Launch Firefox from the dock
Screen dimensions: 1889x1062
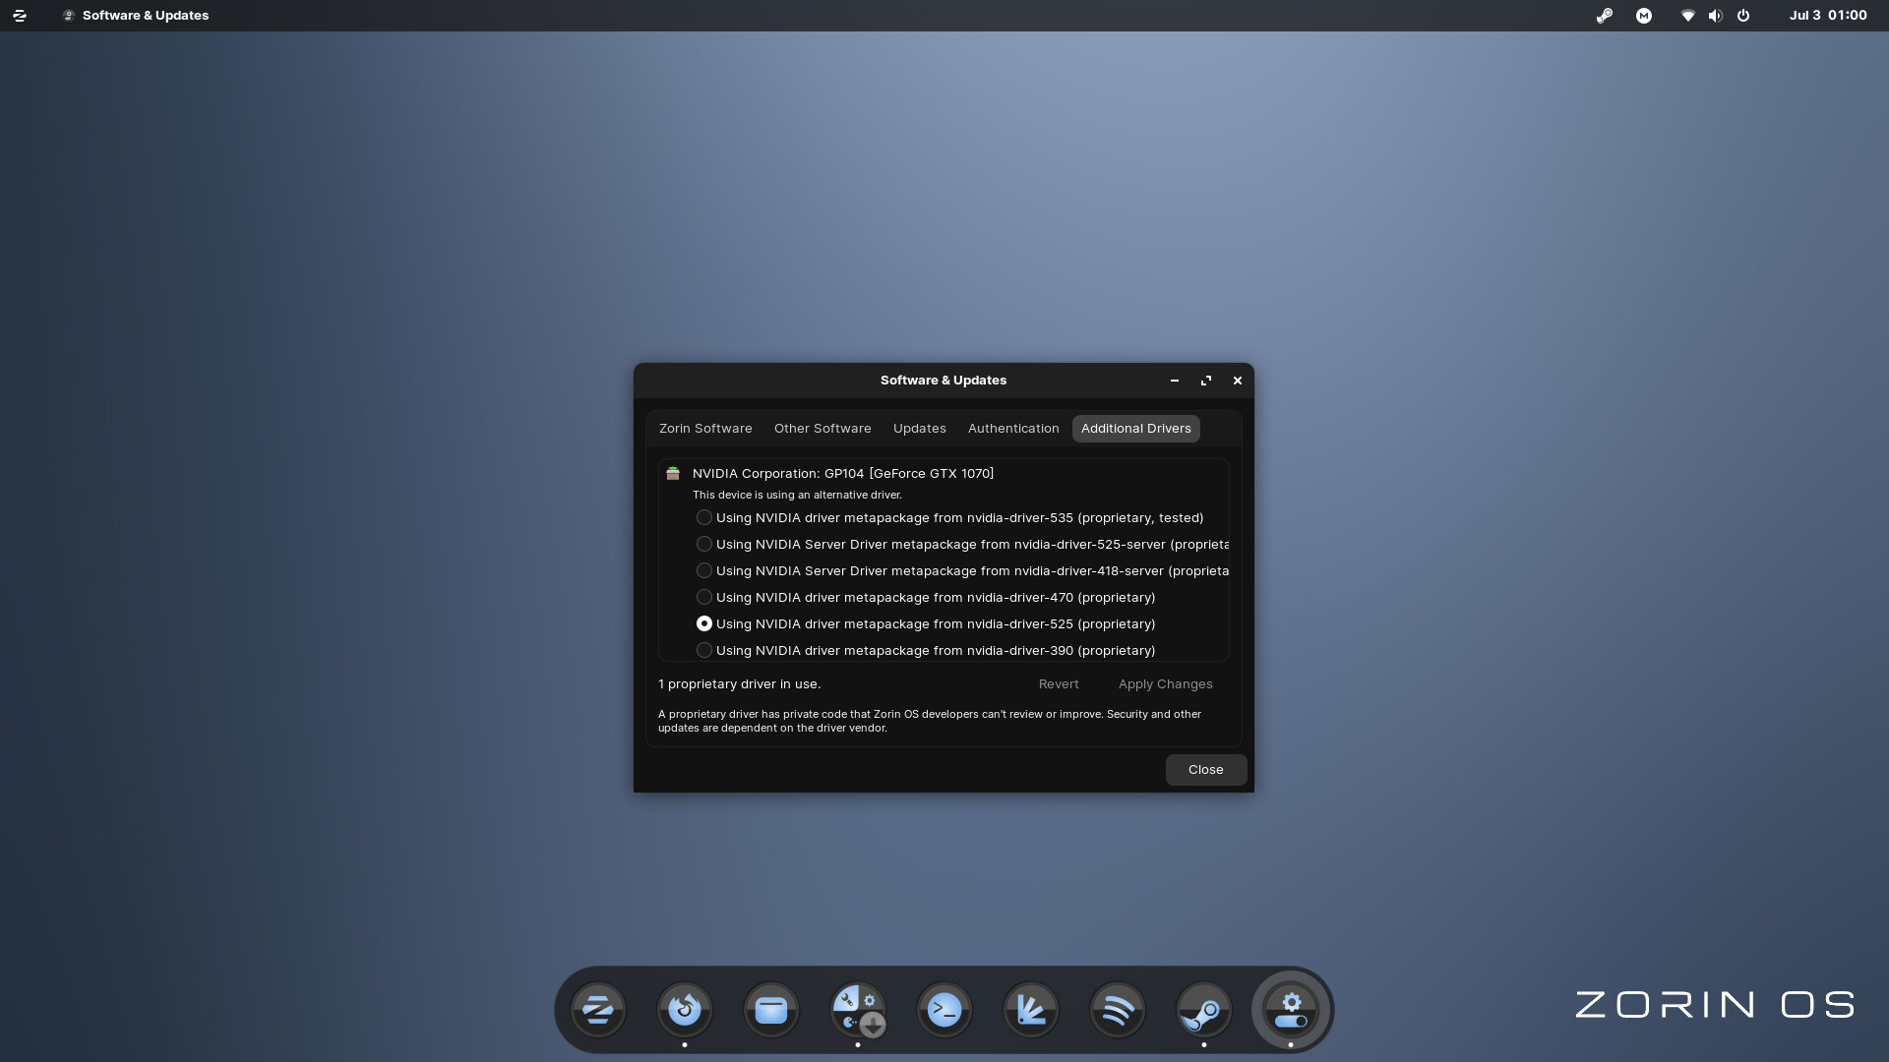pos(685,1010)
